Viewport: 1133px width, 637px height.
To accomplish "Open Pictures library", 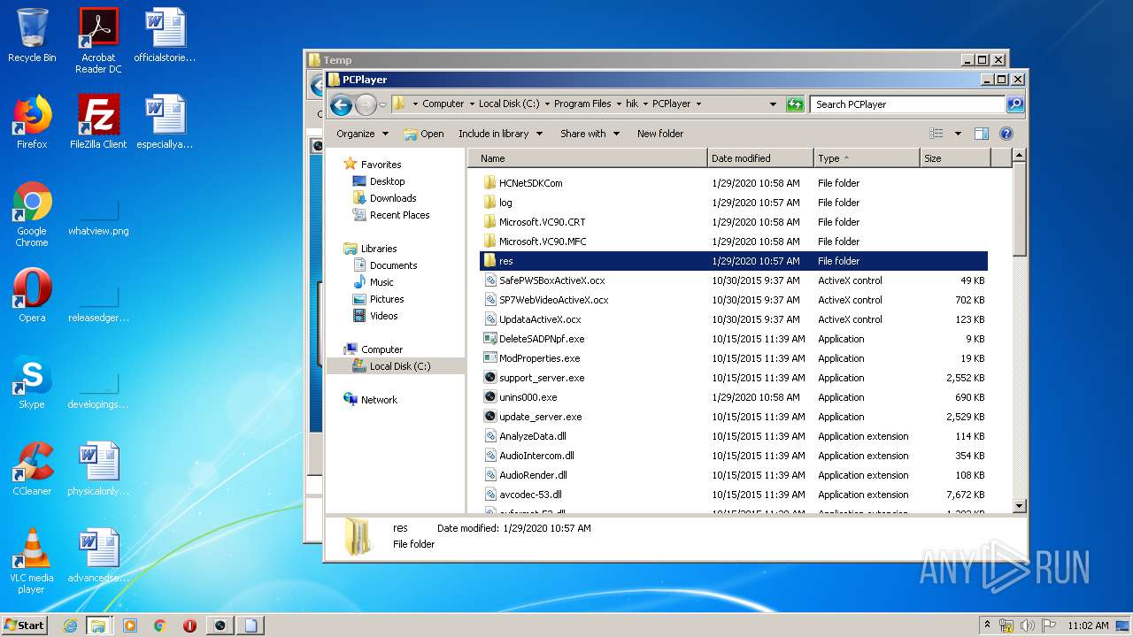I will coord(378,299).
